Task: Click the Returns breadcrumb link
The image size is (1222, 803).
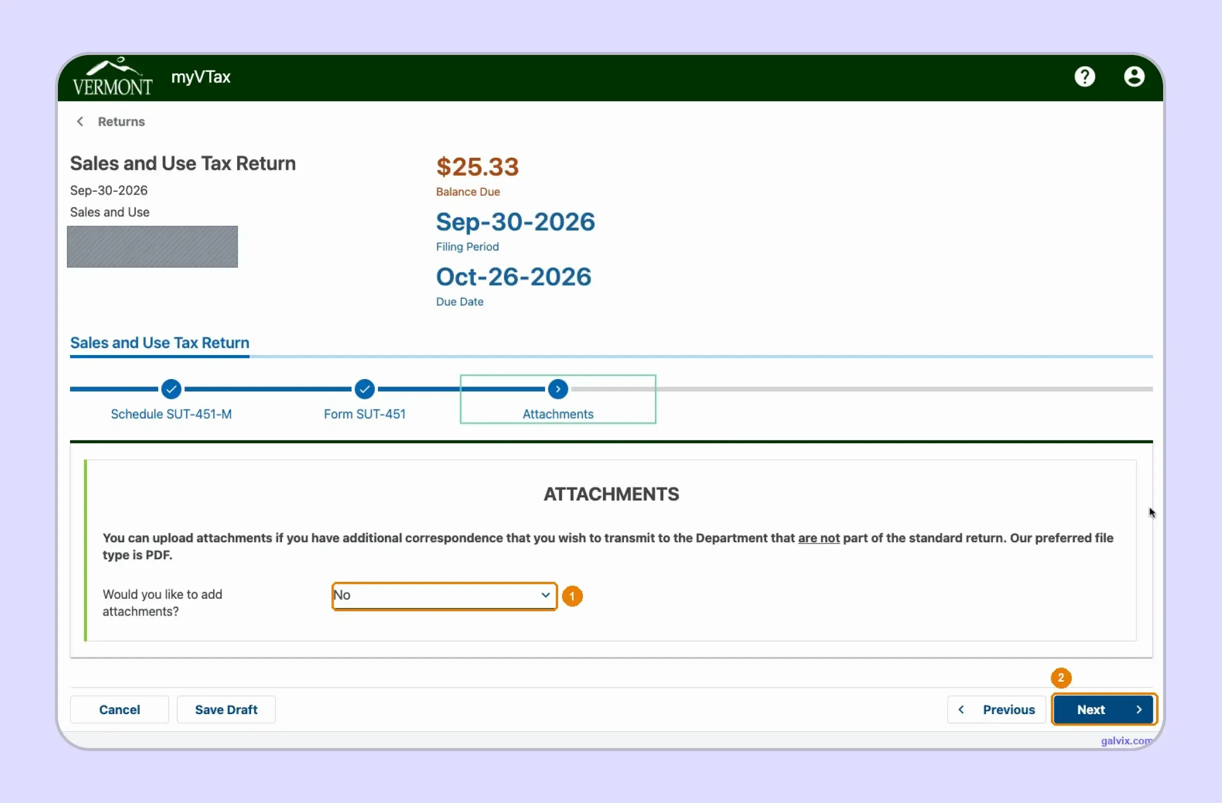Action: tap(121, 121)
